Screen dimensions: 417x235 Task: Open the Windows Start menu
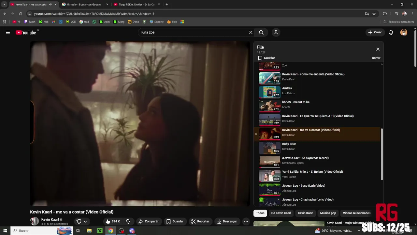pyautogui.click(x=5, y=231)
